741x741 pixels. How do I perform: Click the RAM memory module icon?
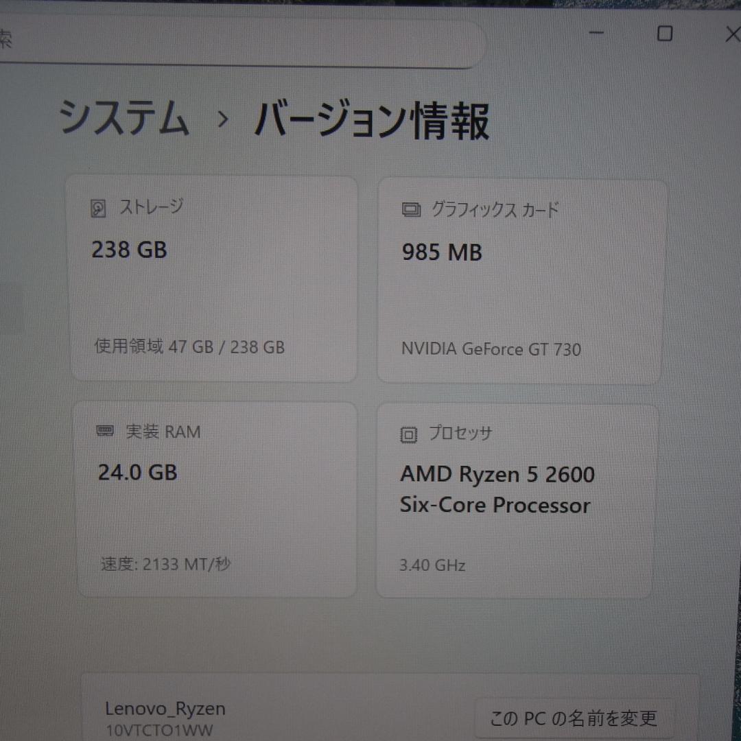104,431
